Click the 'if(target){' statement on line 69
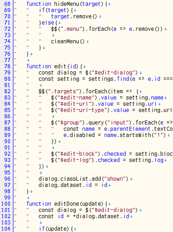The image size is (173, 232). 56,10
